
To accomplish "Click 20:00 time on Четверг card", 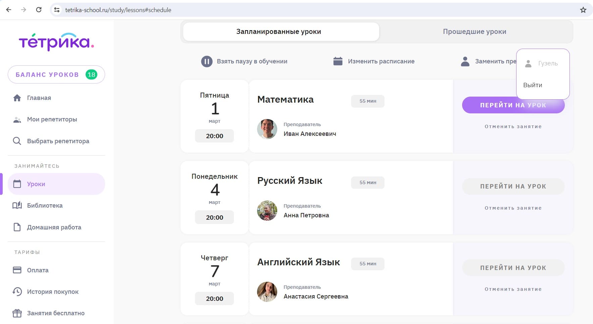I will point(214,299).
